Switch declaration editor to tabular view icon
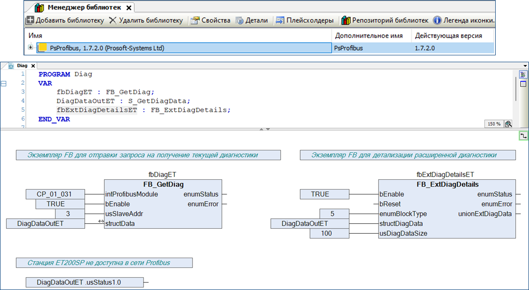 point(523,84)
